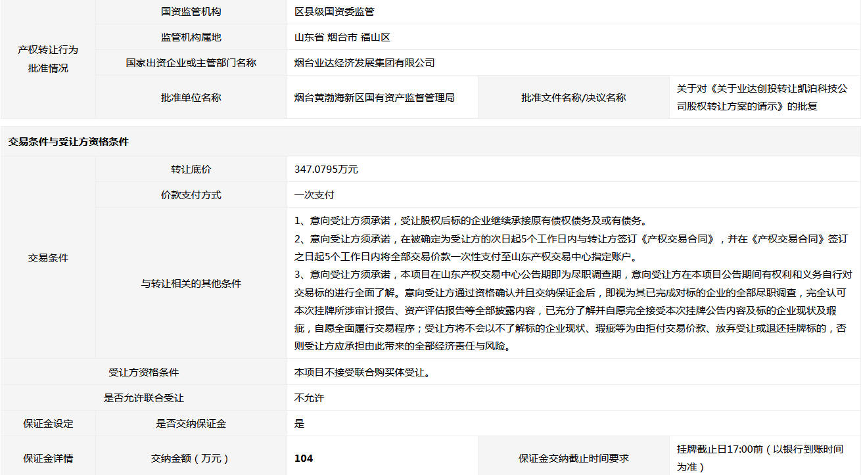This screenshot has width=861, height=475.
Task: Click the 批准单位名称 label
Action: 191,97
